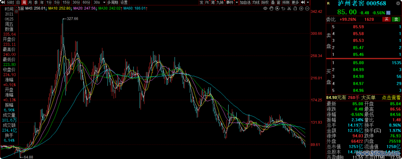Click the red 买 buy button
402x159 pixels.
(x=387, y=19)
